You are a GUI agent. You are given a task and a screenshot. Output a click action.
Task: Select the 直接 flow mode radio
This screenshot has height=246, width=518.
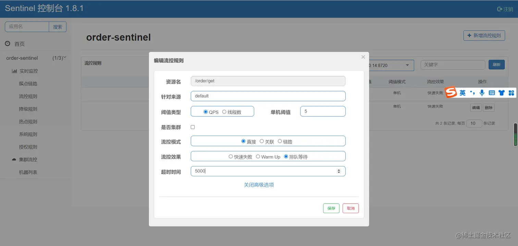(x=243, y=141)
